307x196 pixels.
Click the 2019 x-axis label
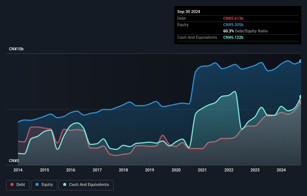tap(150, 170)
